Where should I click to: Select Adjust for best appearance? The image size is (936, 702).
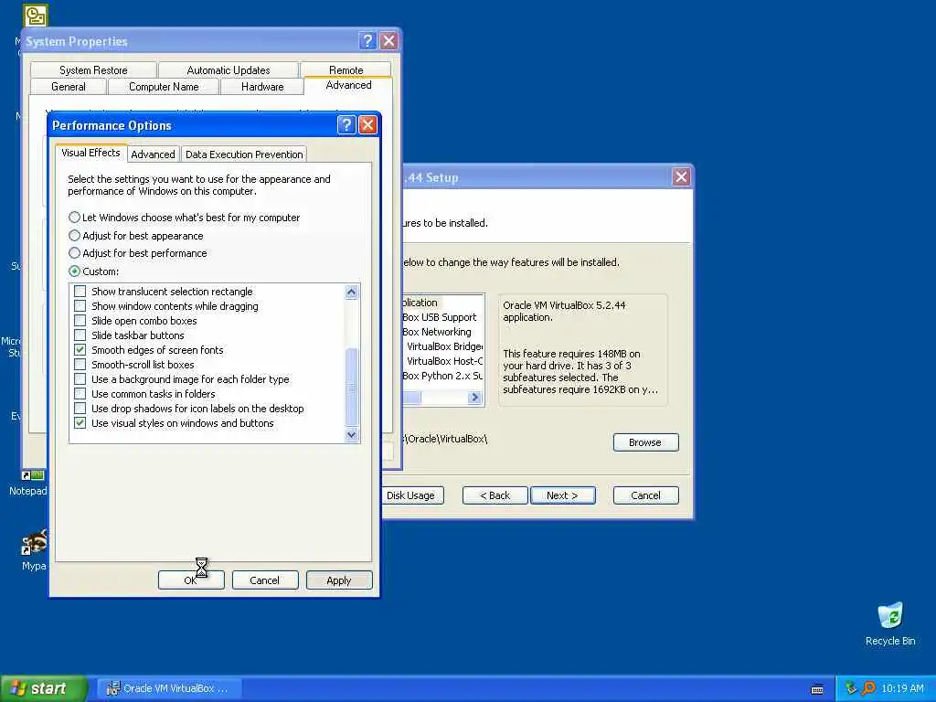point(136,235)
